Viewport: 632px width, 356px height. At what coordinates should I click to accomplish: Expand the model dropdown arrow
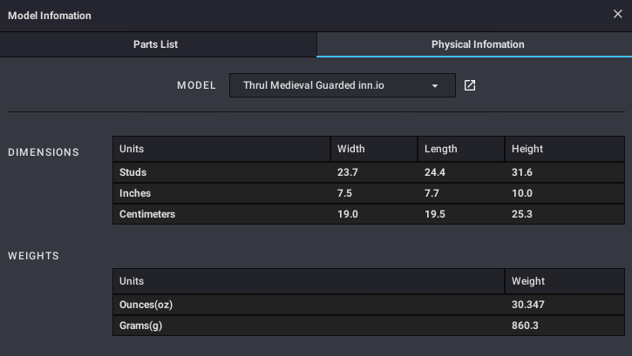435,86
